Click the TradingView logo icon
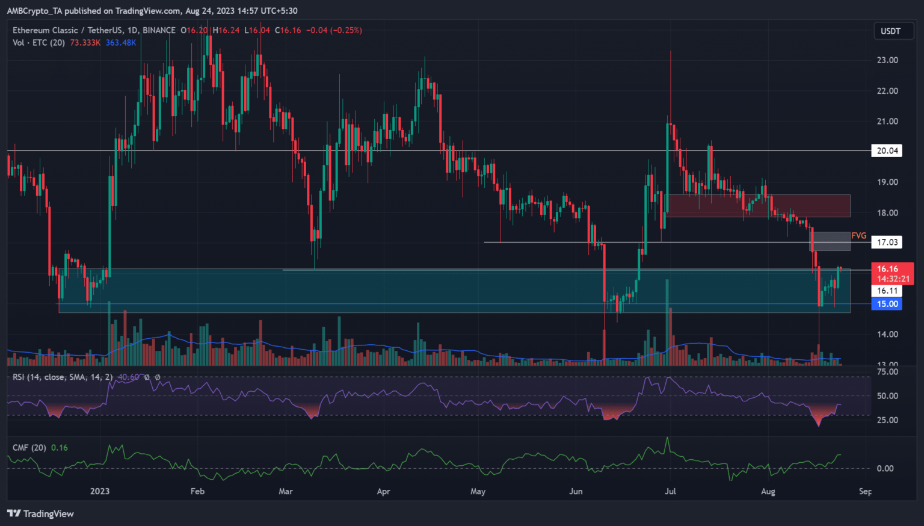Image resolution: width=924 pixels, height=526 pixels. (x=14, y=513)
